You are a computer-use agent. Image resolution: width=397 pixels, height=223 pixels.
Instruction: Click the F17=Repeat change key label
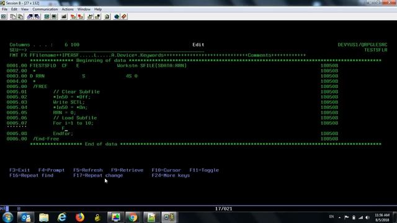coord(98,175)
